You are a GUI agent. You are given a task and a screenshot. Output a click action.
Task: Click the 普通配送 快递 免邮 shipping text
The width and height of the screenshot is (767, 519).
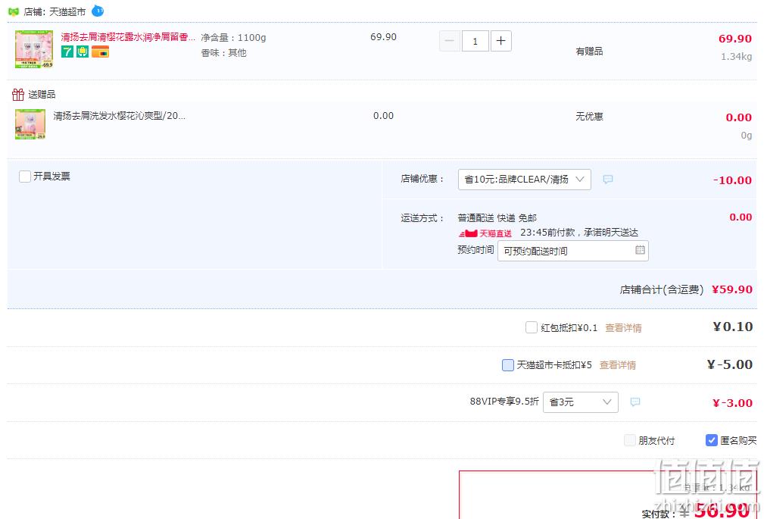[497, 218]
